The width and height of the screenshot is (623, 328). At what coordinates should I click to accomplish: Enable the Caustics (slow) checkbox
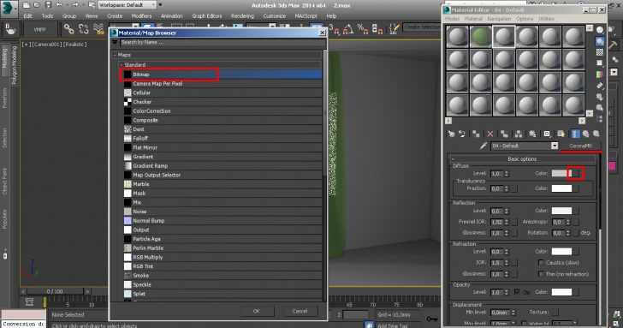tap(541, 263)
